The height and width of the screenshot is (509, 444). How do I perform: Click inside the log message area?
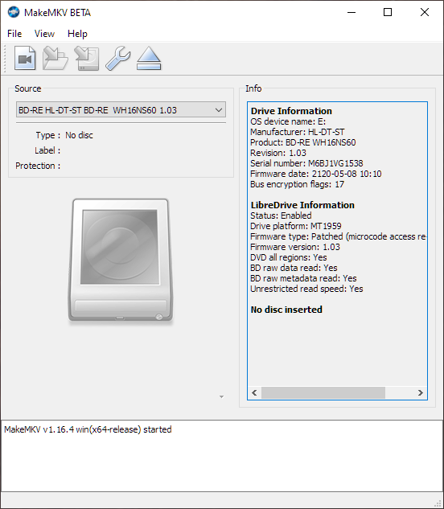coord(222,456)
